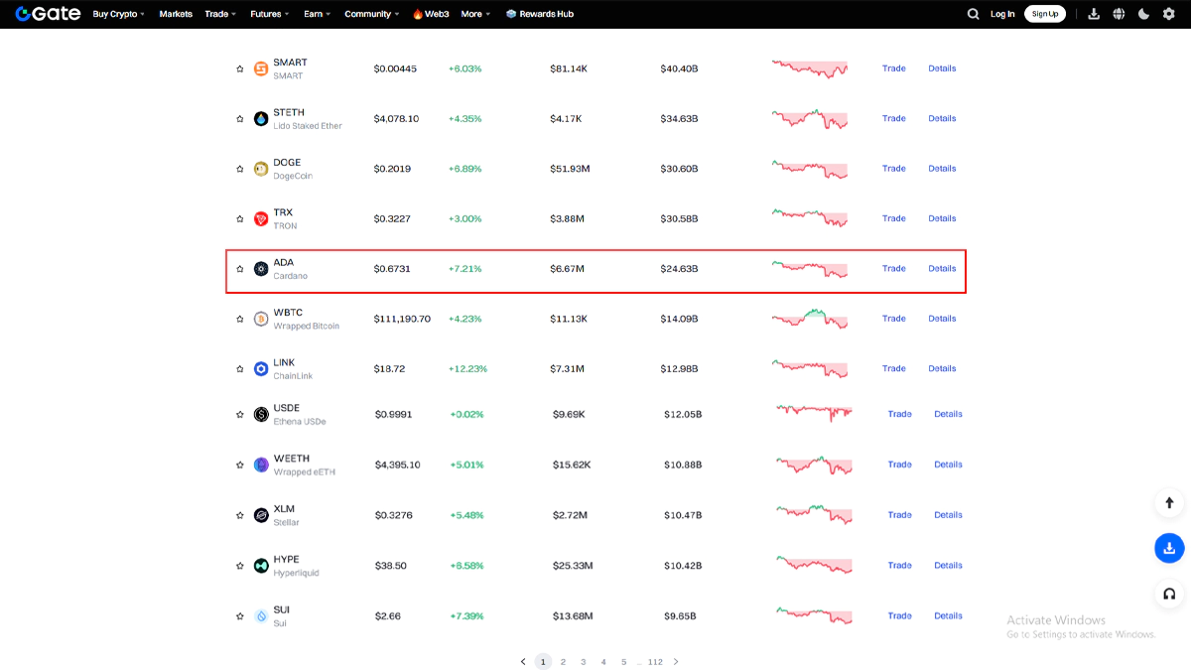Open the Rewards Hub menu item
Viewport: 1191px width, 670px height.
pos(540,14)
